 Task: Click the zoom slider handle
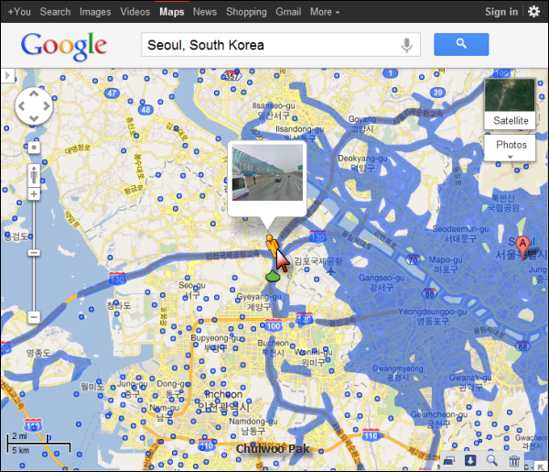point(34,252)
